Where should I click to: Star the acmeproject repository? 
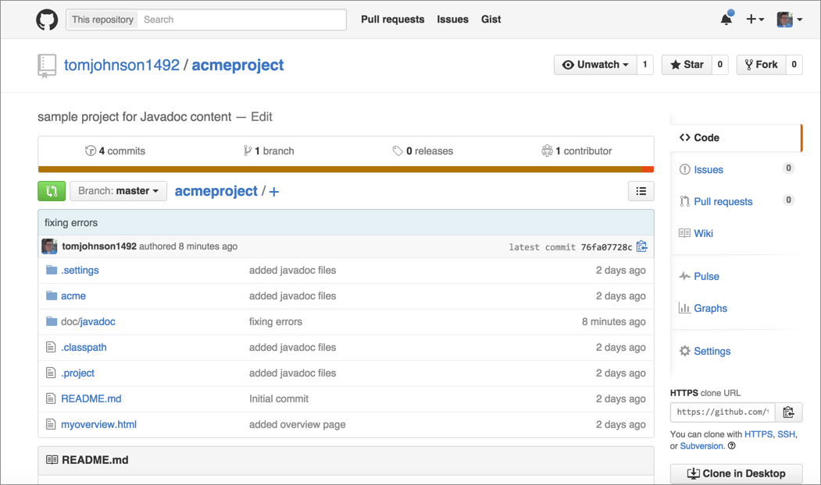tap(687, 65)
